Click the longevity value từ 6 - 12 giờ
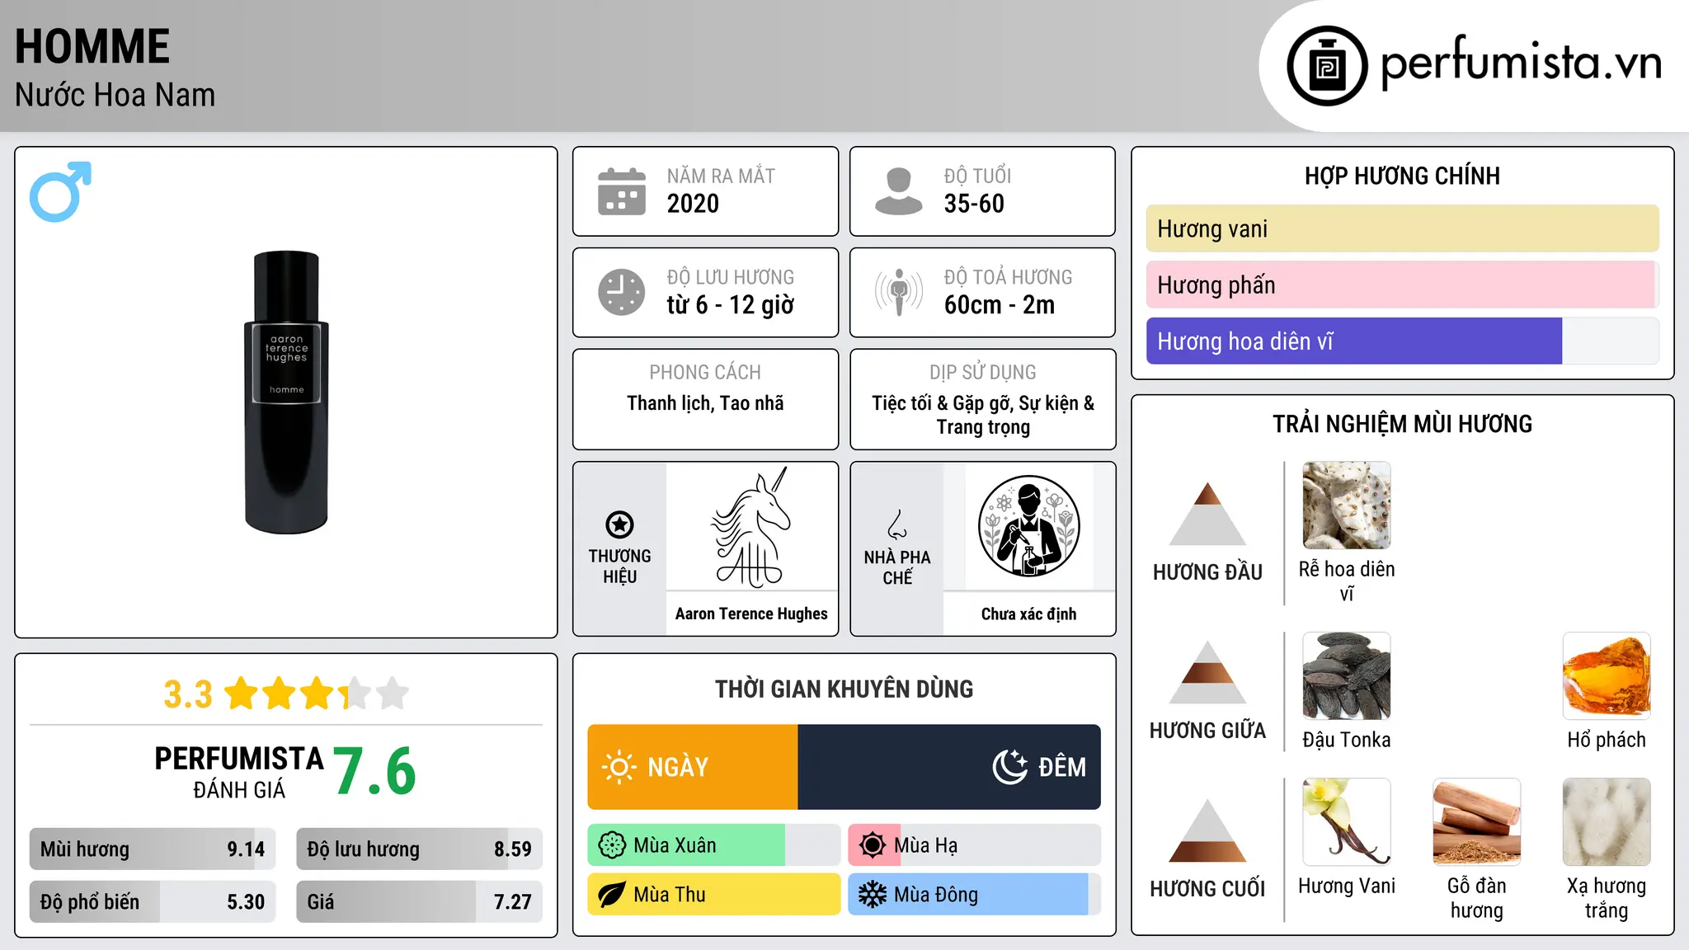Viewport: 1689px width, 950px height. click(x=731, y=305)
